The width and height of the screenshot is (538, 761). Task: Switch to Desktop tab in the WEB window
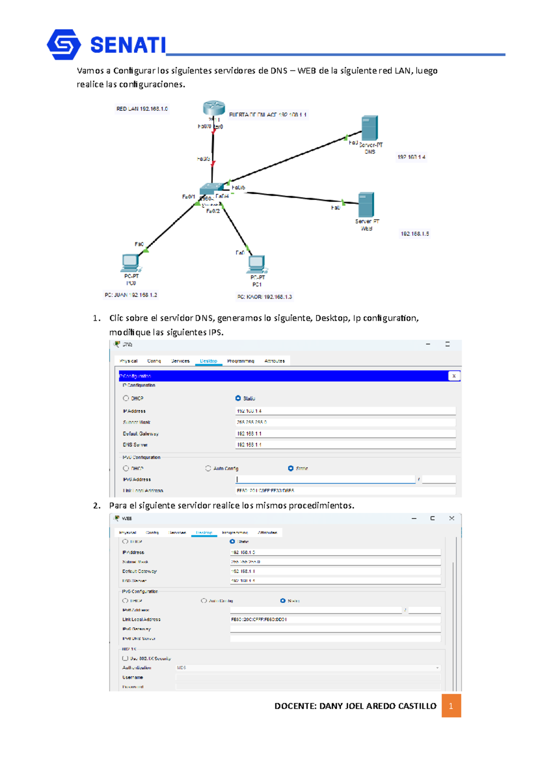coord(204,533)
